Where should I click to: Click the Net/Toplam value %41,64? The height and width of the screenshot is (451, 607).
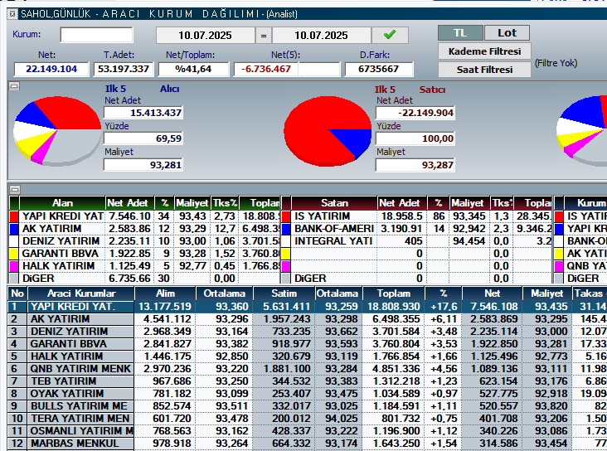pyautogui.click(x=193, y=69)
